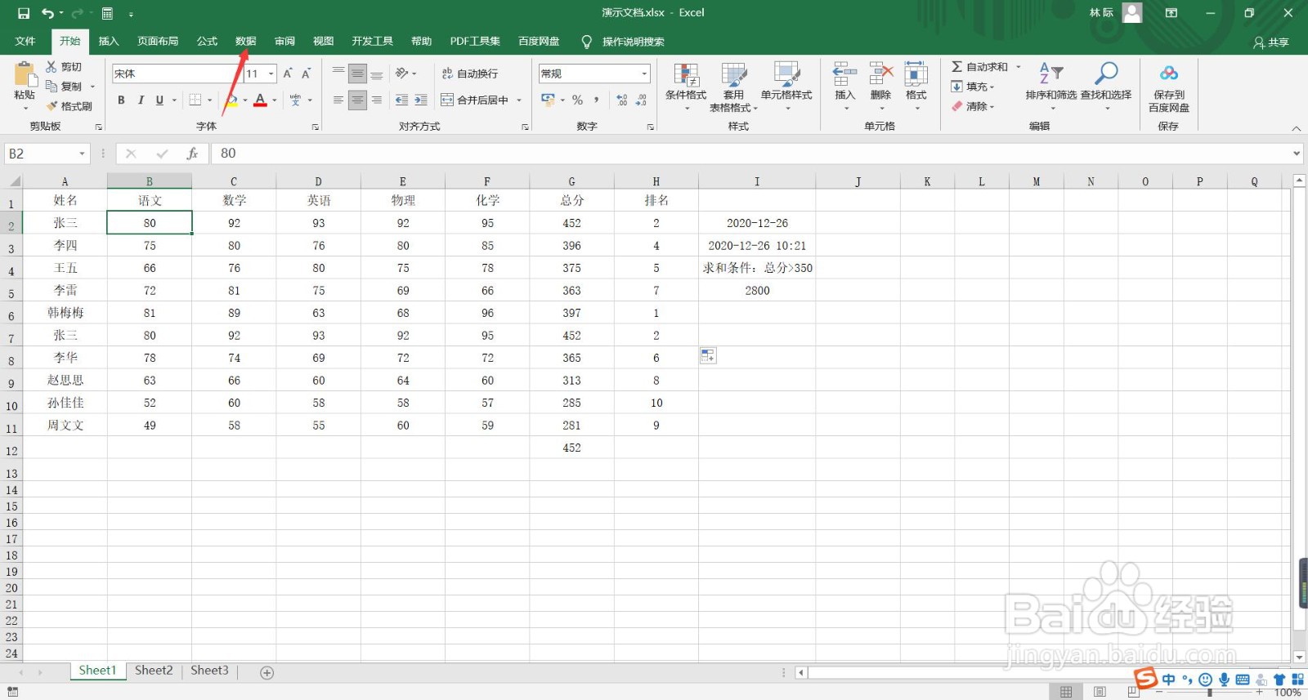The image size is (1308, 700).
Task: Open the merge cells dropdown arrow
Action: pyautogui.click(x=519, y=100)
